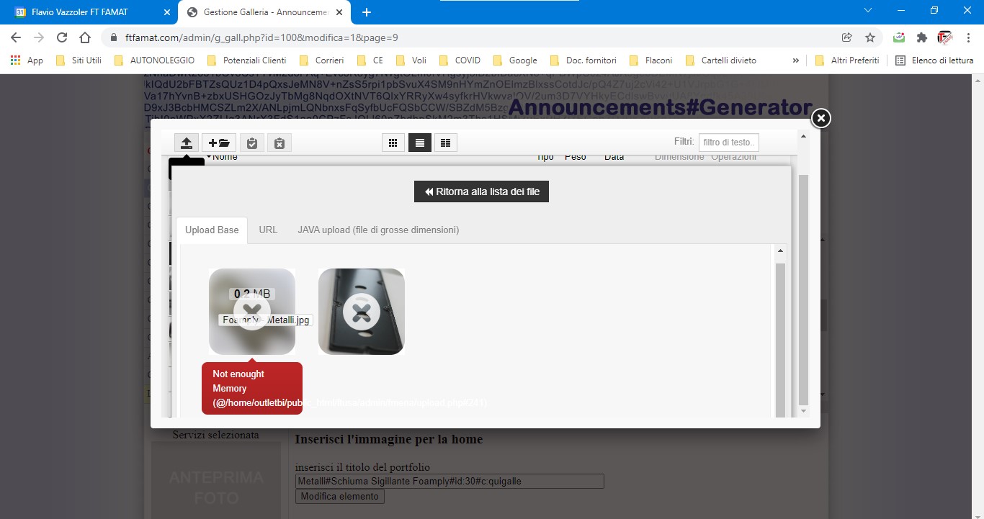The image size is (984, 519).
Task: Open the URL upload tab
Action: click(268, 230)
